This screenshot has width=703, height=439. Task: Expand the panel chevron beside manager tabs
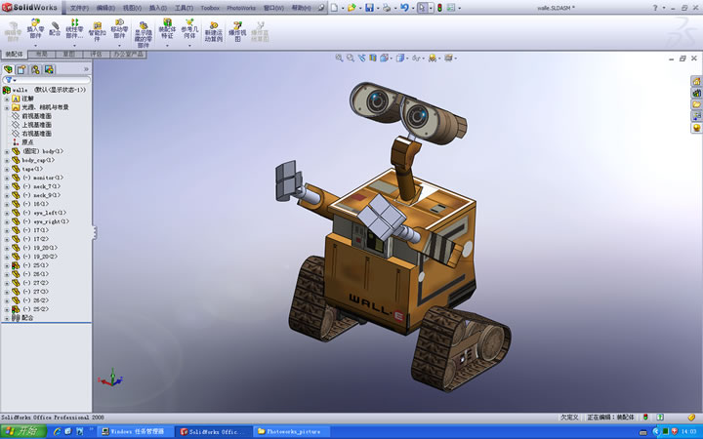click(x=86, y=69)
